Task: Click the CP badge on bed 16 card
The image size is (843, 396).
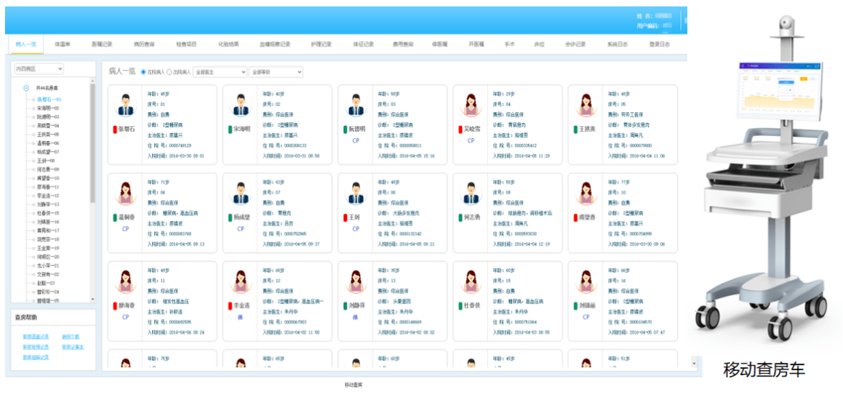Action: [586, 317]
